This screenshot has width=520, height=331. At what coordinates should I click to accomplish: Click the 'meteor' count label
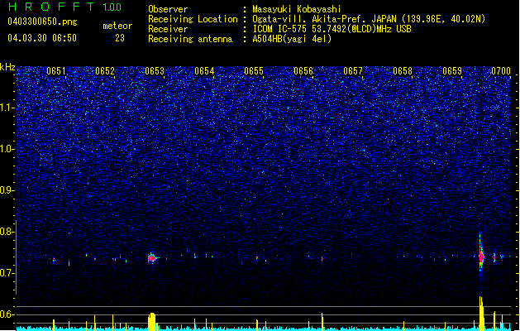117,26
